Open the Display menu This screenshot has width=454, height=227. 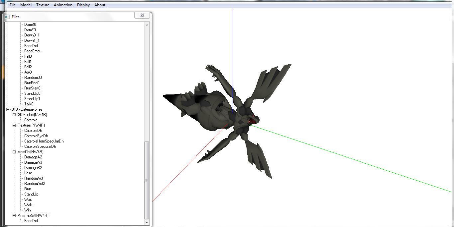83,5
